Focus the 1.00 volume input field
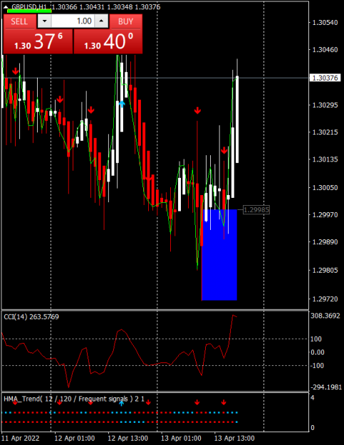The image size is (344, 445). pos(73,21)
